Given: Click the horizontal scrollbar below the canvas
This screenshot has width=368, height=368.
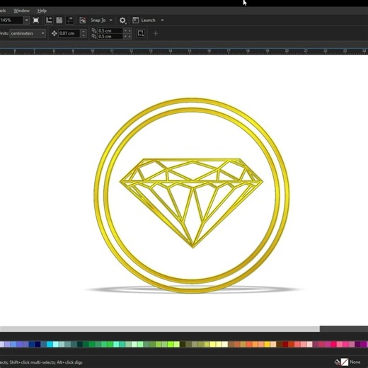Looking at the screenshot, I should (160, 329).
